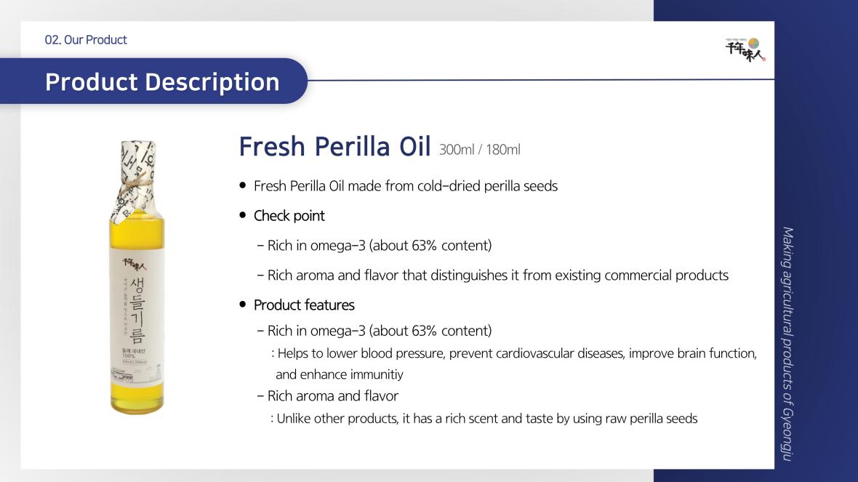Click the "Fresh Perilla Oil" heading

[334, 146]
